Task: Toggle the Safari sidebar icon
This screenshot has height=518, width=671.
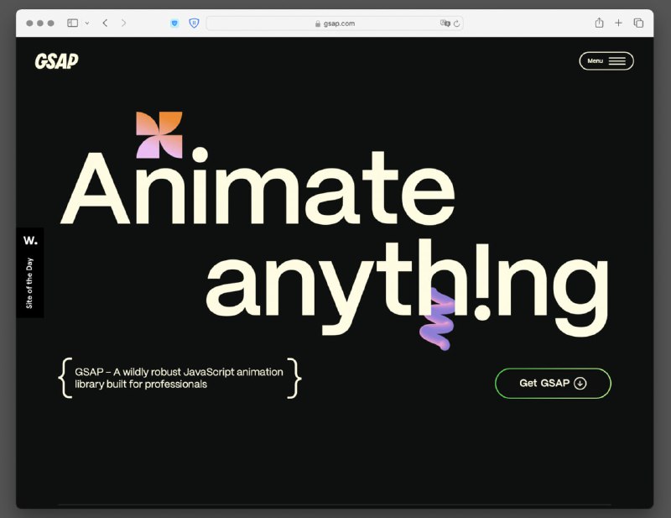Action: [x=72, y=23]
